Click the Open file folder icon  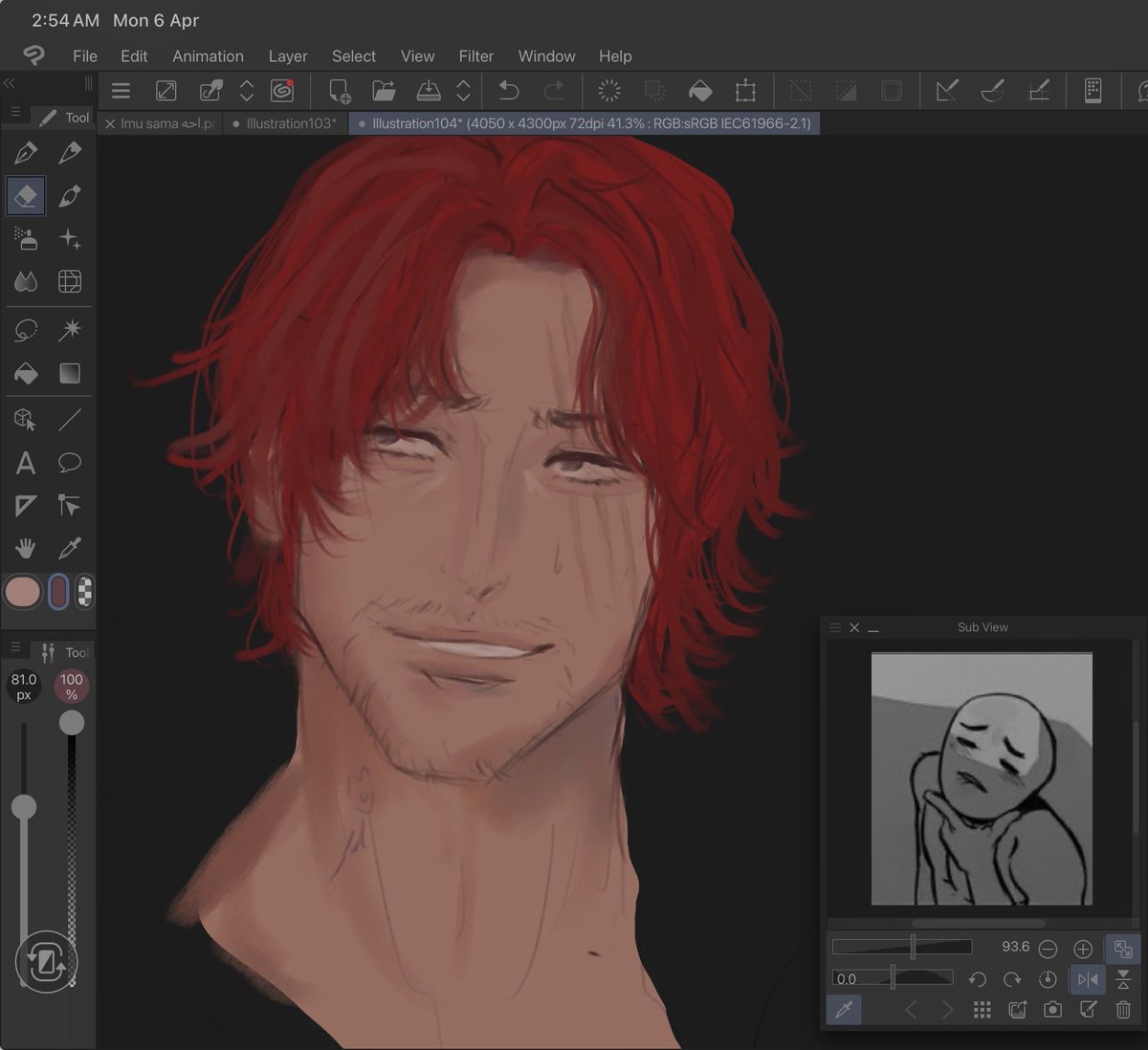point(384,91)
